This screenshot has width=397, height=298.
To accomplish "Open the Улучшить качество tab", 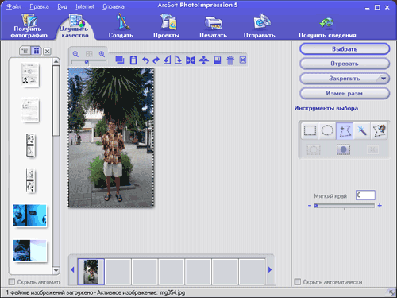I will [x=75, y=26].
